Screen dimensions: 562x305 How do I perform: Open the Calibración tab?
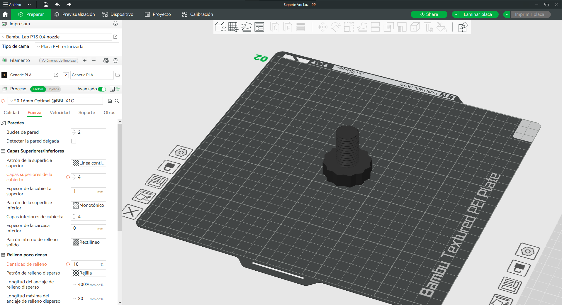(x=198, y=14)
